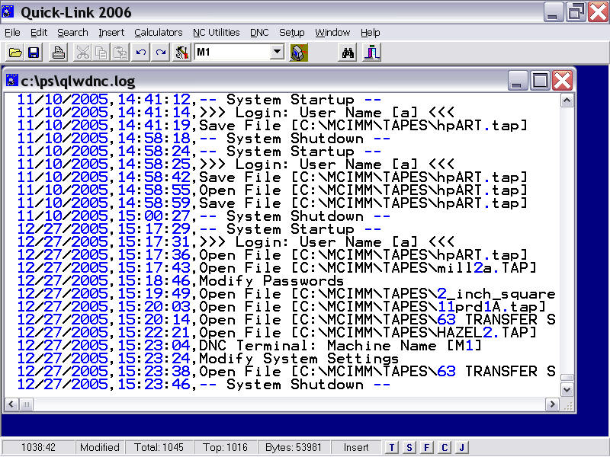610x457 pixels.
Task: Click the horizontal scrollbar right arrow
Action: pyautogui.click(x=552, y=404)
